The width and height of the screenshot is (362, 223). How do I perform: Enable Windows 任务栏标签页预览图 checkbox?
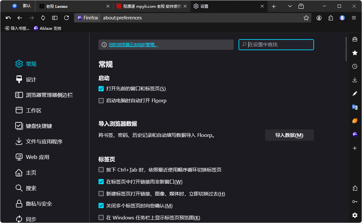101,218
